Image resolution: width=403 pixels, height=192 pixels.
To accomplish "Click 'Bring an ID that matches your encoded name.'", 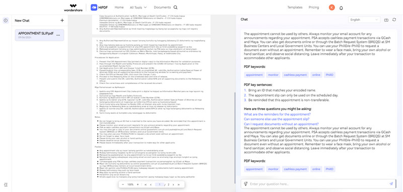I will pyautogui.click(x=282, y=90).
